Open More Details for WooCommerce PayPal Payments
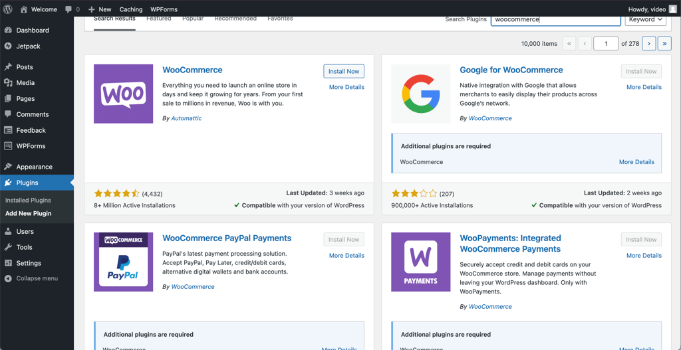The width and height of the screenshot is (681, 350). coord(346,256)
